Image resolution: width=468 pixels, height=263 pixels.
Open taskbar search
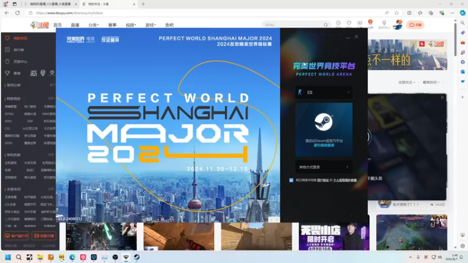19,257
